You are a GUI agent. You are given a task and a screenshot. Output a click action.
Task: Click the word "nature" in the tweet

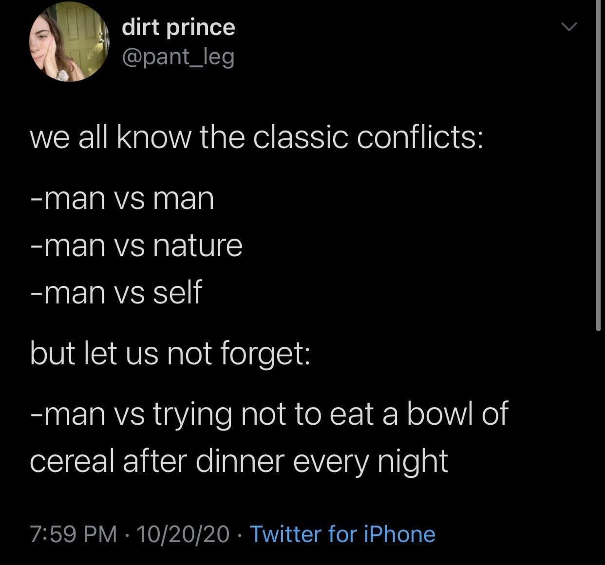[x=197, y=245]
